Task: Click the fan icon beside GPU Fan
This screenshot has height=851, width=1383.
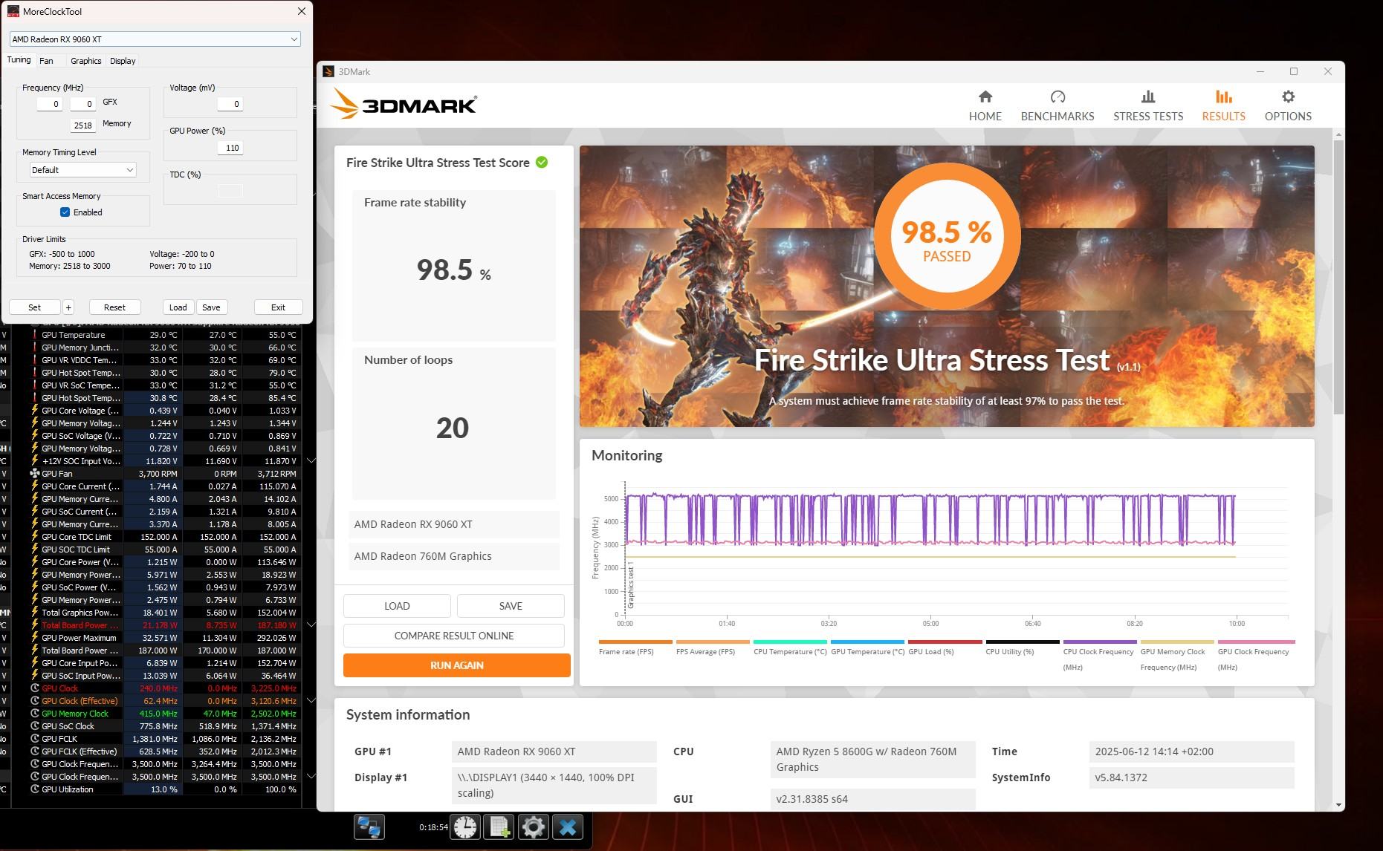Action: click(35, 473)
